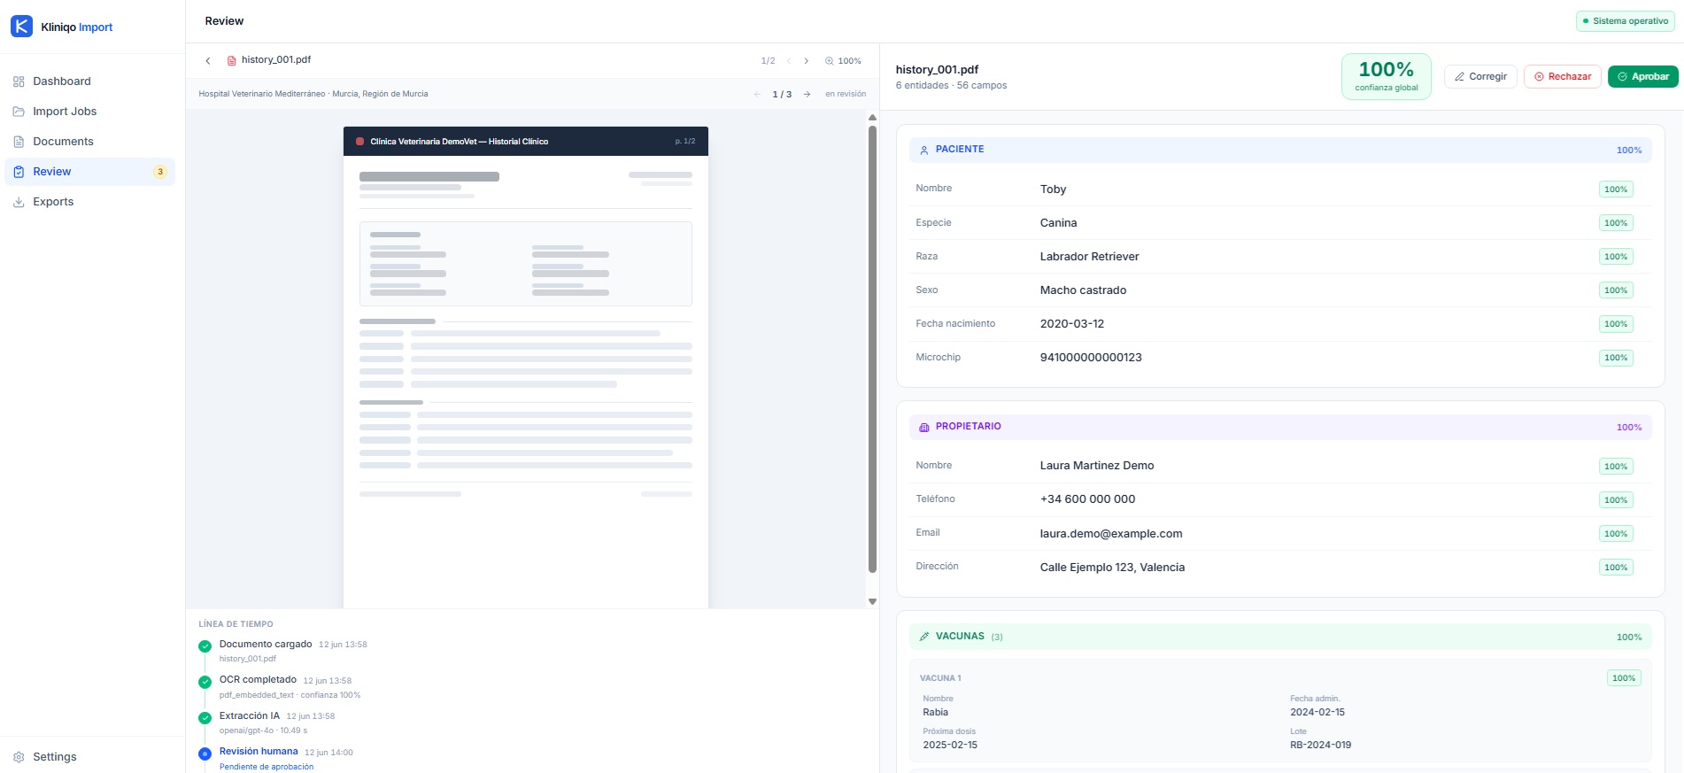Click the email laura.demo@example.com

tap(1111, 534)
